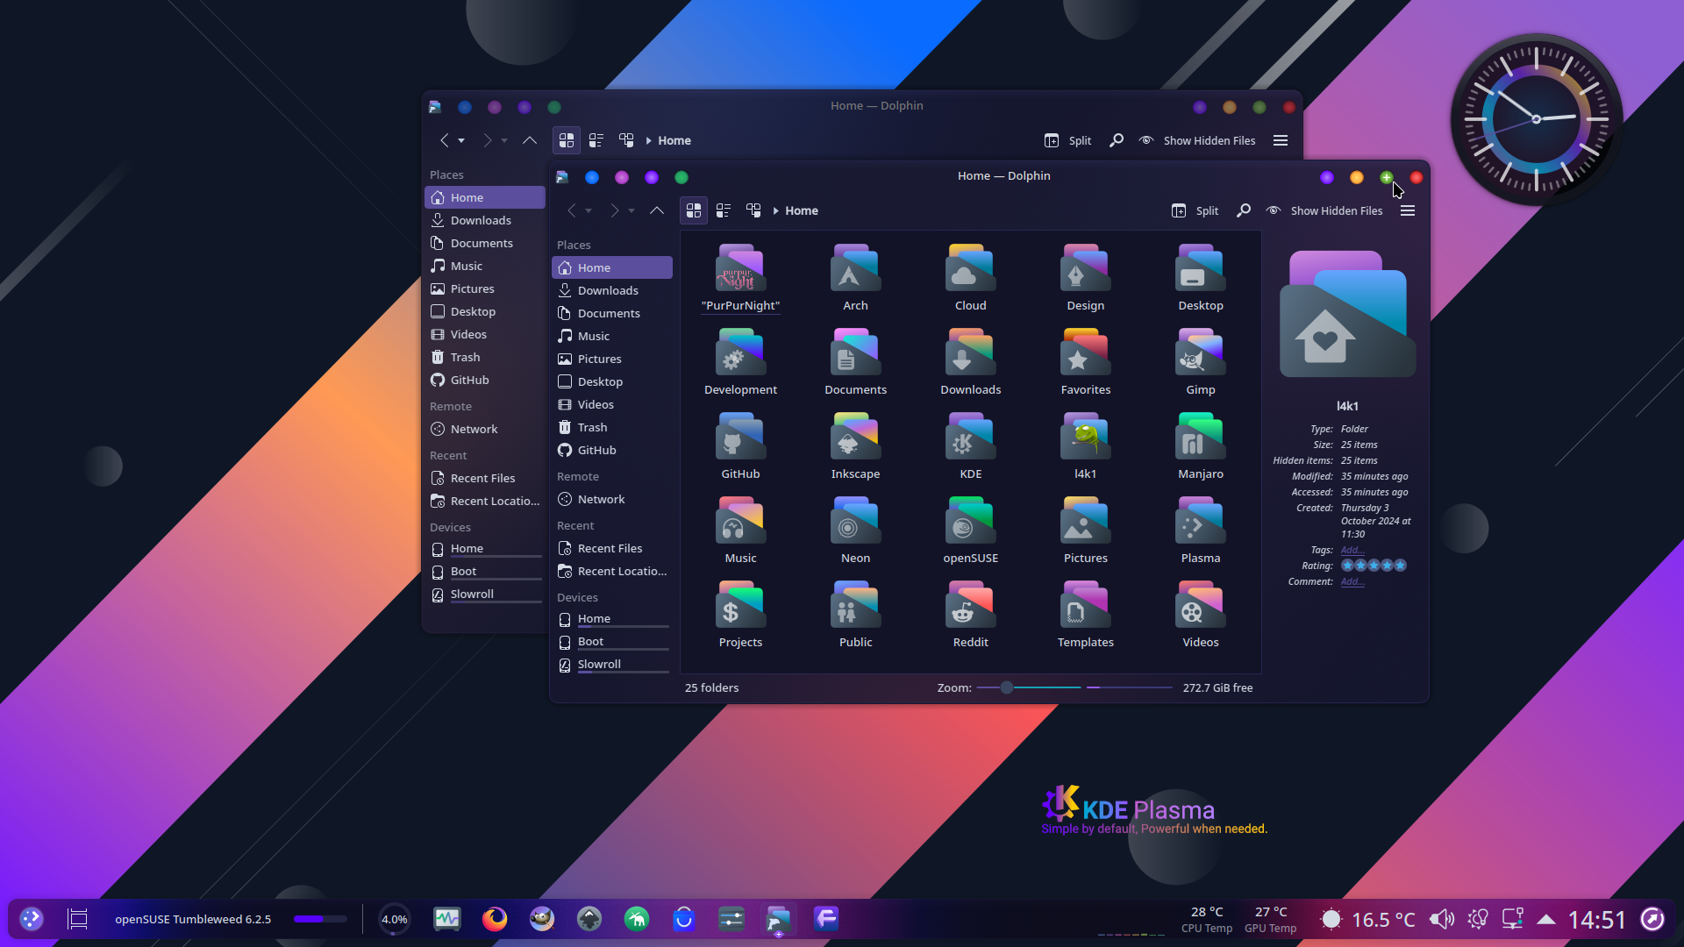
Task: Toggle Split view in rear Dolphin window
Action: (x=1067, y=140)
